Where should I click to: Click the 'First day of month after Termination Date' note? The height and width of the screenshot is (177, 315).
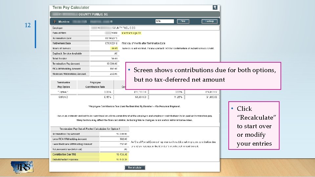tap(143, 43)
